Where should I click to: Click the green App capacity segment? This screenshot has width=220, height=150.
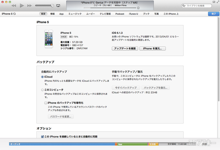point(132,144)
